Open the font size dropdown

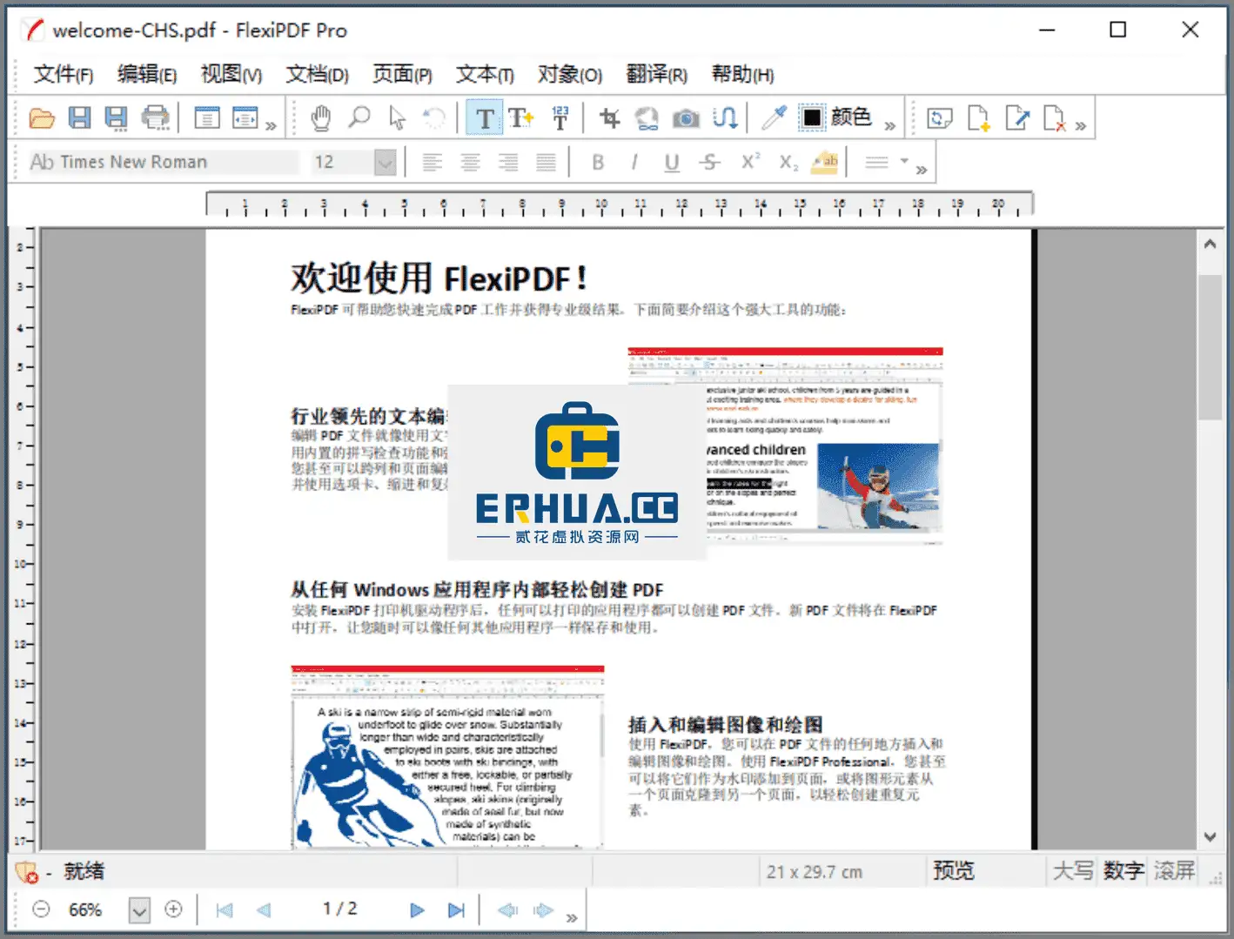point(385,162)
